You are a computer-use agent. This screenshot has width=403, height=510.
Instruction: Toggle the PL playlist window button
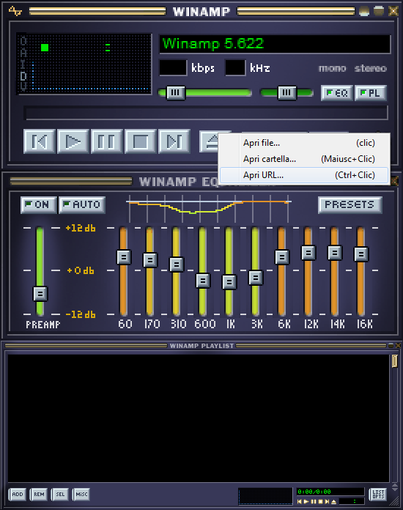(370, 93)
